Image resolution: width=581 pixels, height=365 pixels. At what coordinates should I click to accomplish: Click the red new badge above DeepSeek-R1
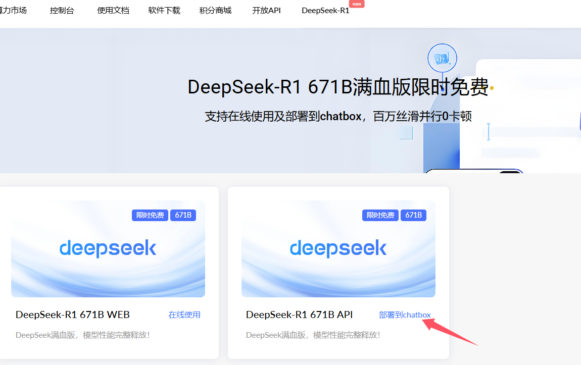(x=357, y=4)
